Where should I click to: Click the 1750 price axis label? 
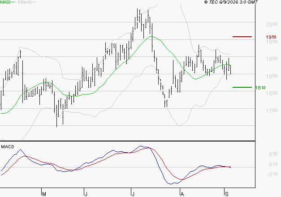point(272,111)
